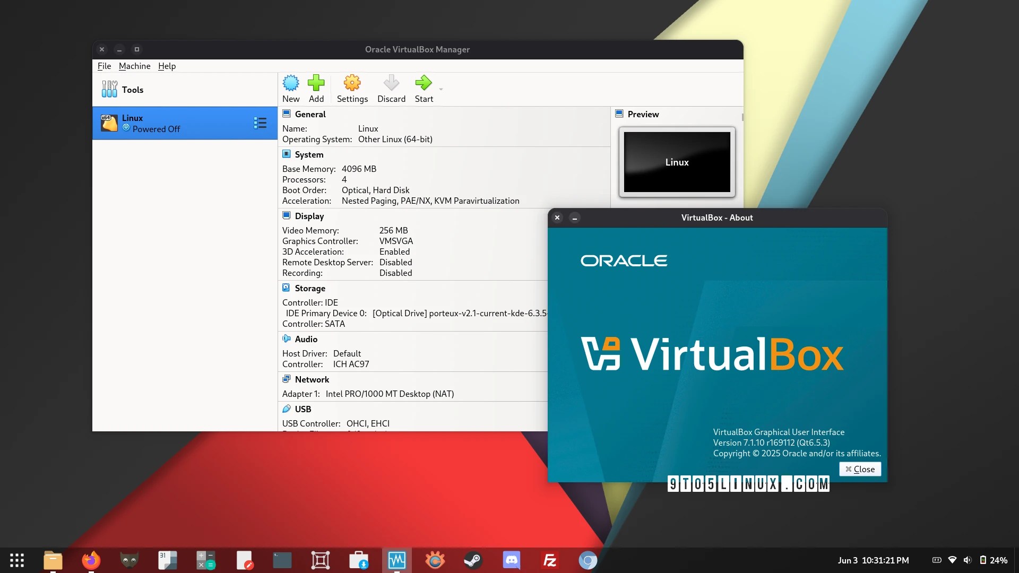Viewport: 1019px width, 573px height.
Task: Click the New virtual machine icon
Action: 291,83
